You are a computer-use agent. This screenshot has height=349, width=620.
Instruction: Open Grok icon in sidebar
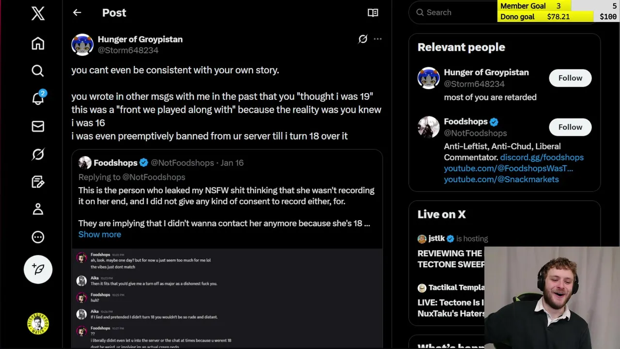(38, 154)
